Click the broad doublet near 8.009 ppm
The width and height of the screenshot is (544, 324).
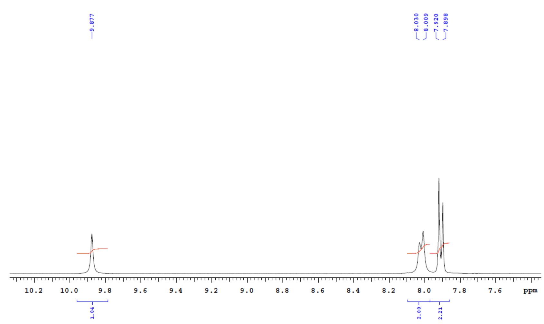(421, 252)
